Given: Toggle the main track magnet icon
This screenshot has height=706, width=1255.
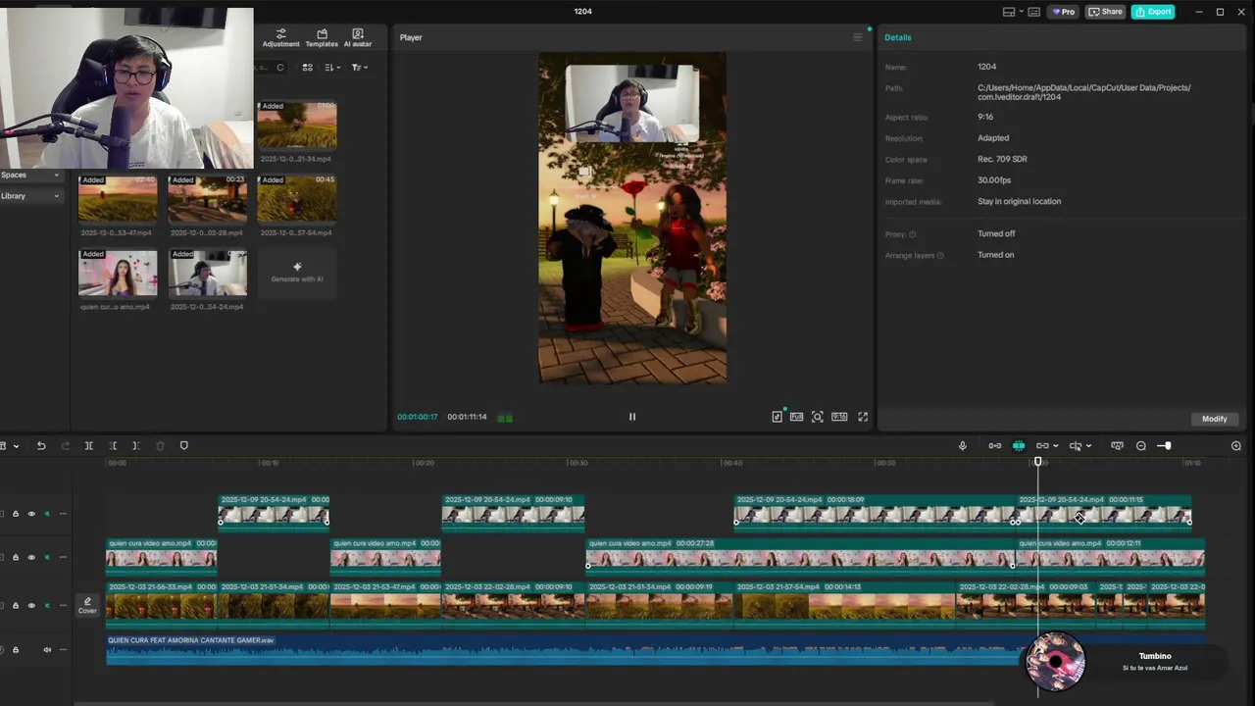Looking at the screenshot, I should (x=995, y=446).
